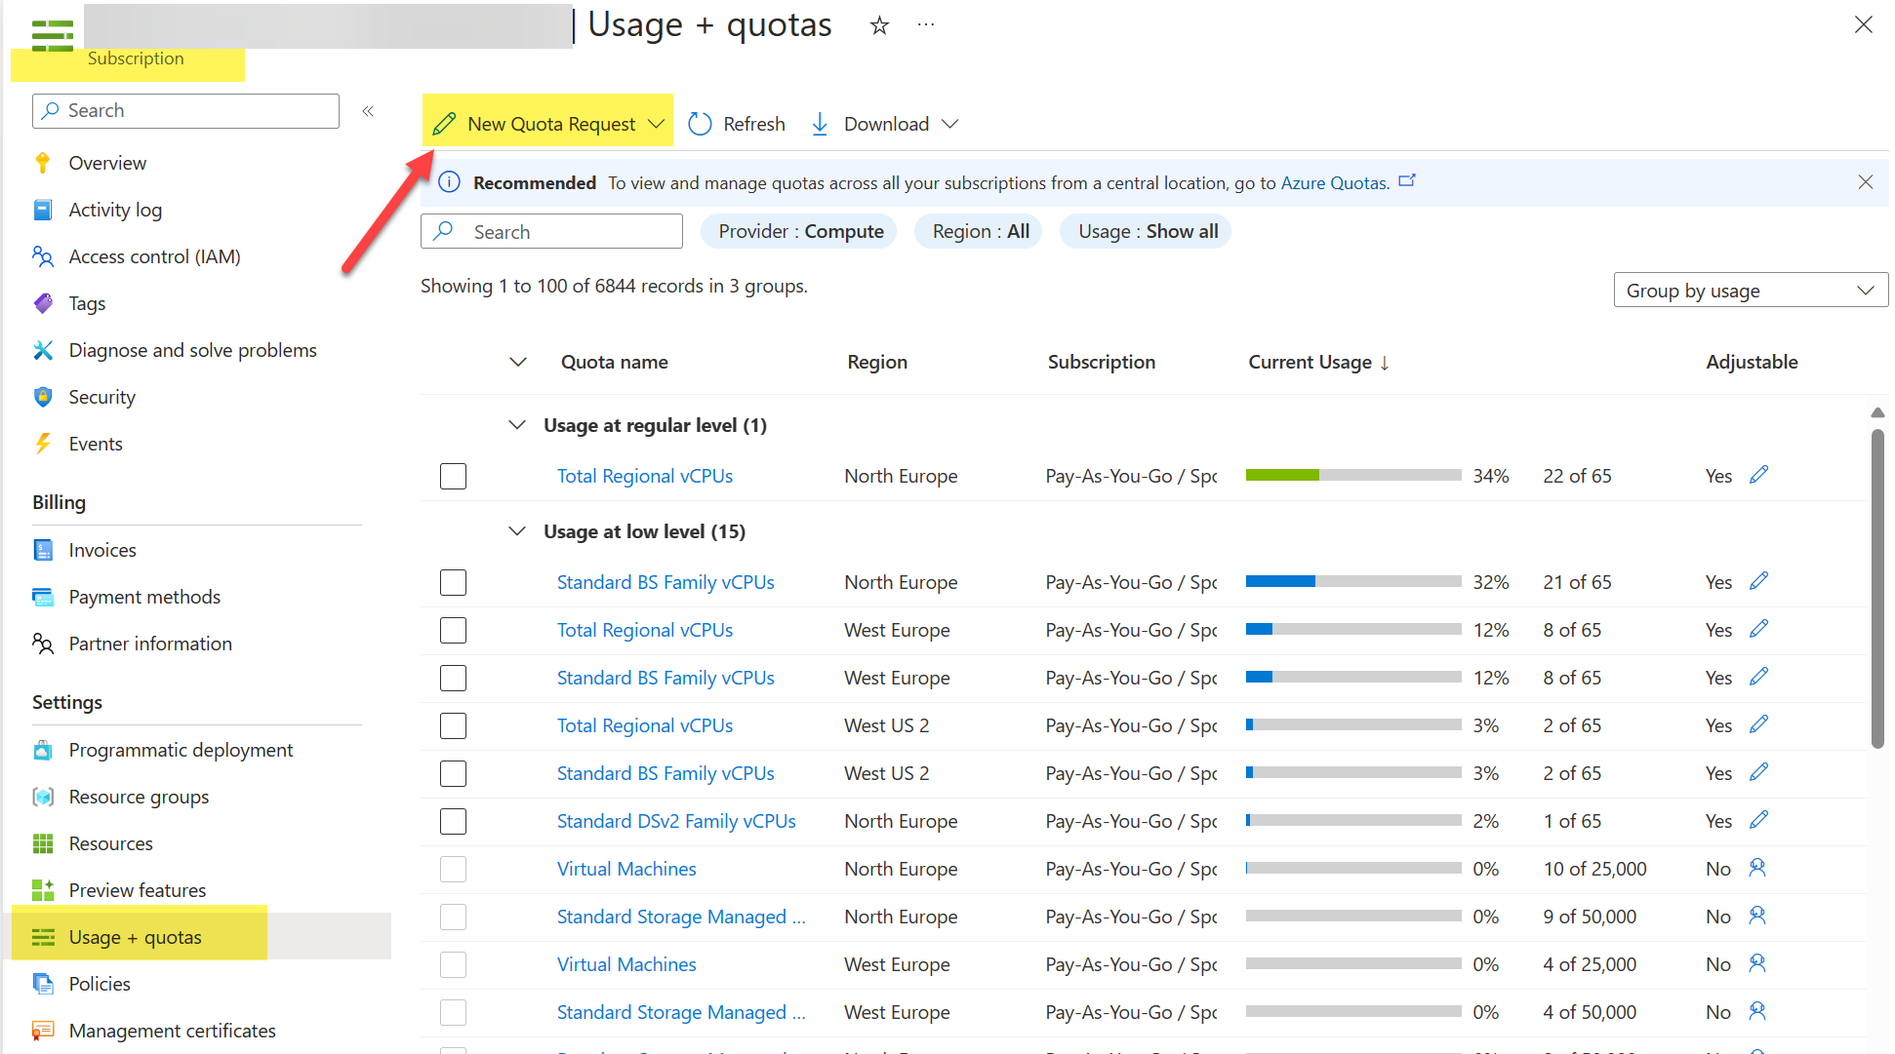Viewport: 1895px width, 1054px height.
Task: Collapse the Usage at low level group
Action: (516, 530)
